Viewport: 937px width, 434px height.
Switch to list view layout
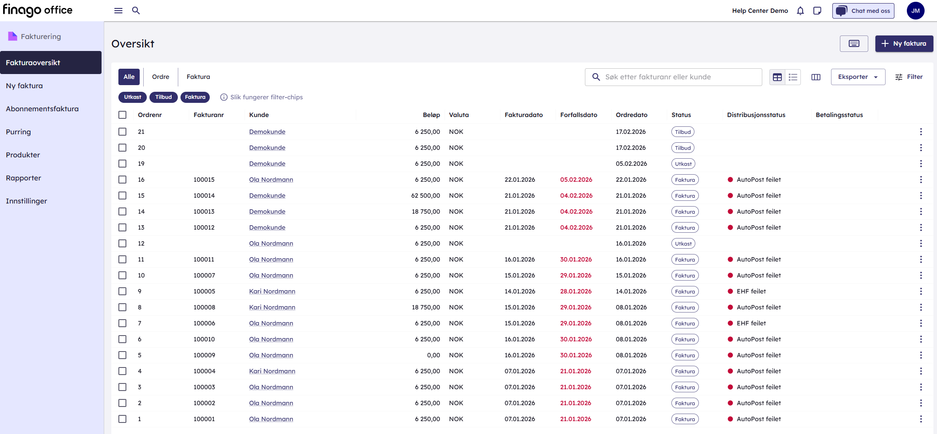click(793, 77)
